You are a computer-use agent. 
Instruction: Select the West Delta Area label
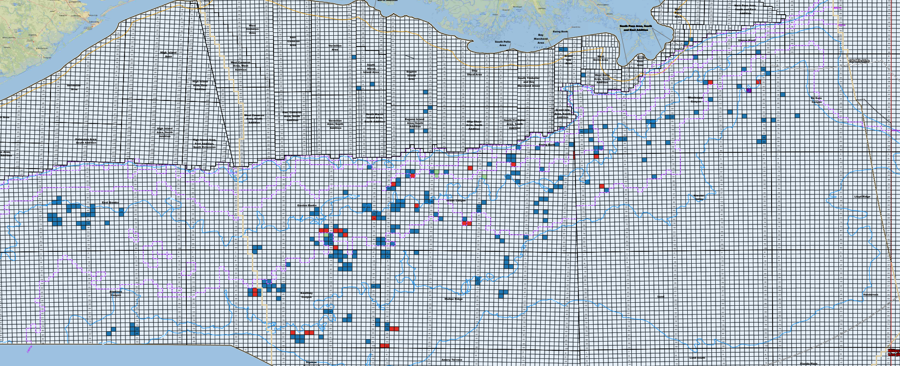pos(601,58)
